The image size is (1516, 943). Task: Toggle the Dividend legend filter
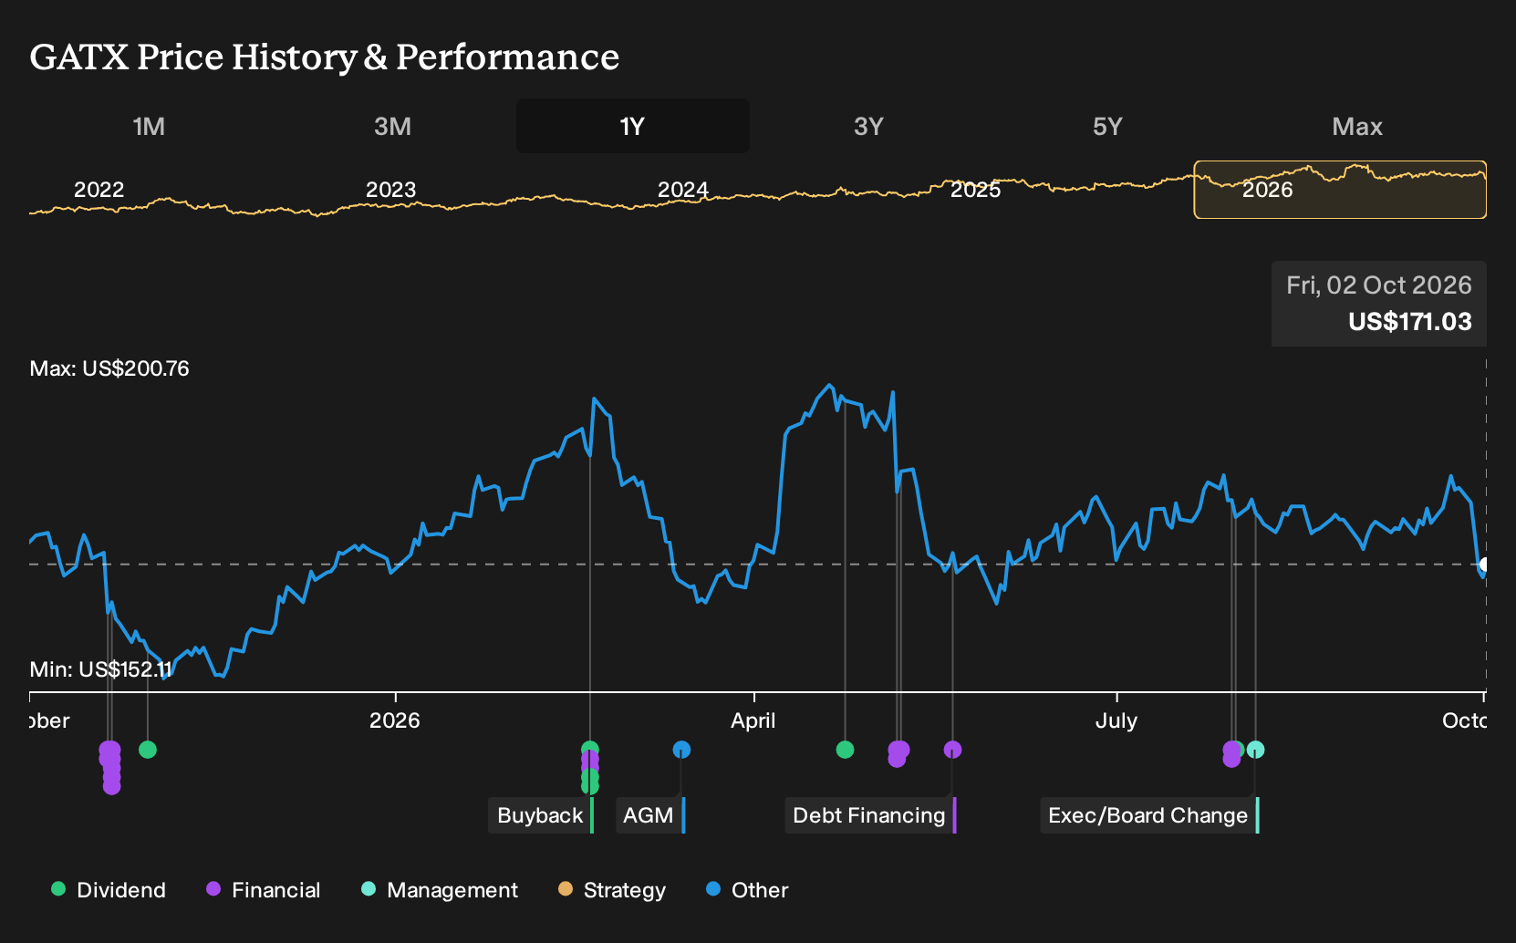(109, 890)
